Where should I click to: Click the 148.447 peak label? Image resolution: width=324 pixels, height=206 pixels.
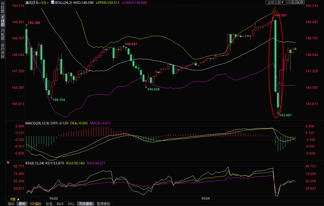[x=131, y=44]
